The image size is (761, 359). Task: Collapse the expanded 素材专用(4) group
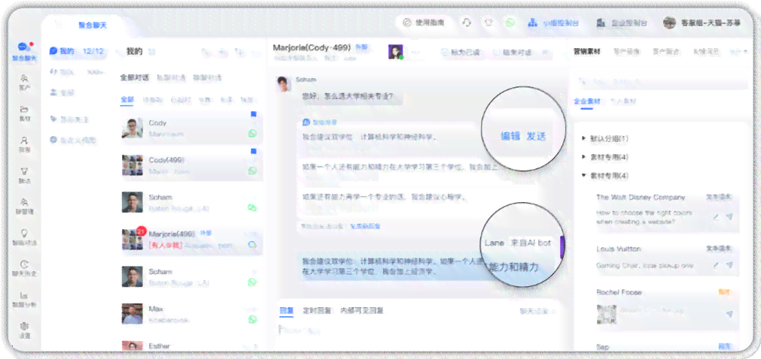coord(604,176)
